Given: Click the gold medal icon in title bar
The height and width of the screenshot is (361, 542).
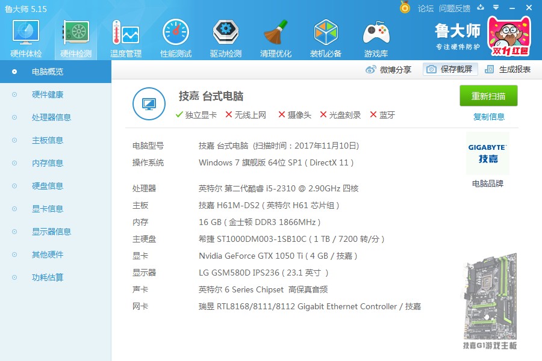Looking at the screenshot, I should (405, 7).
